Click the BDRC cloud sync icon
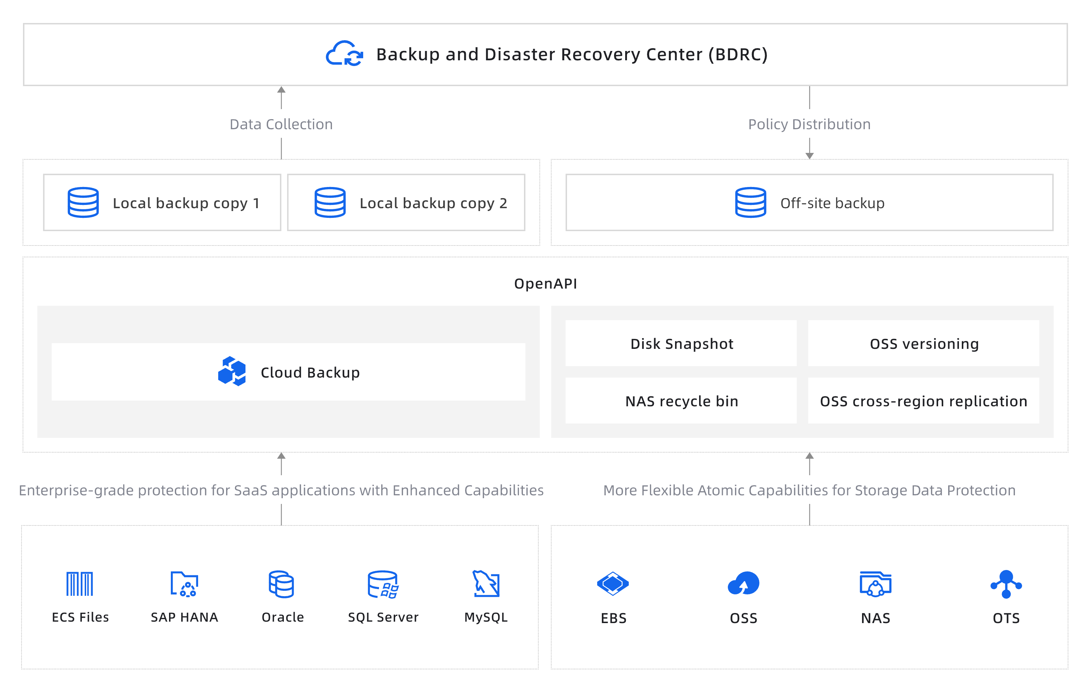 coord(344,54)
